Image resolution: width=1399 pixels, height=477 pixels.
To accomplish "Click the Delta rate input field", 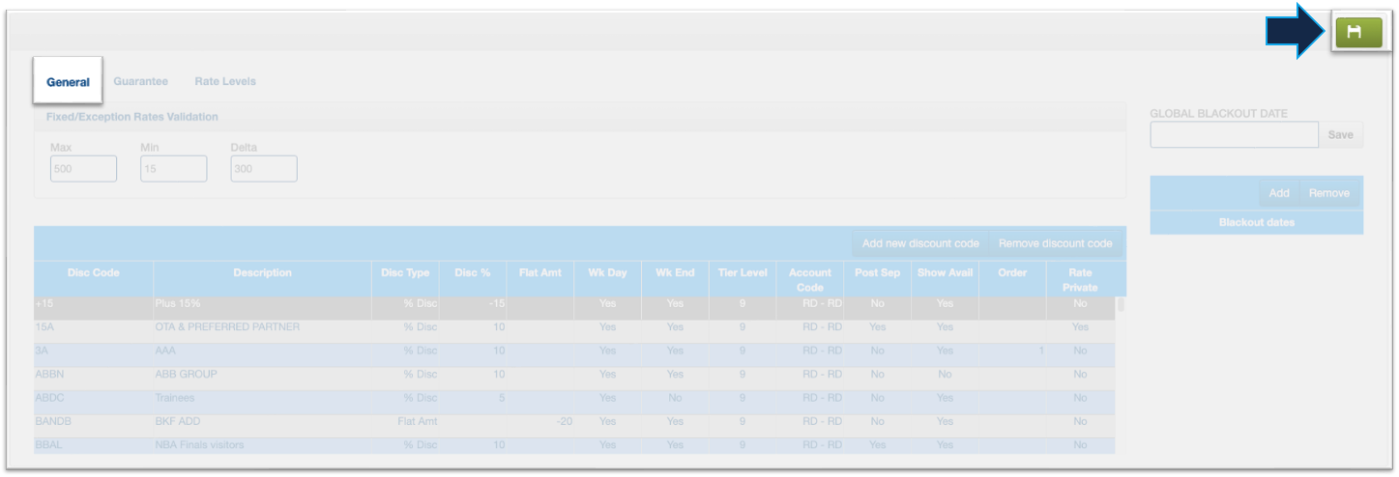I will (263, 169).
